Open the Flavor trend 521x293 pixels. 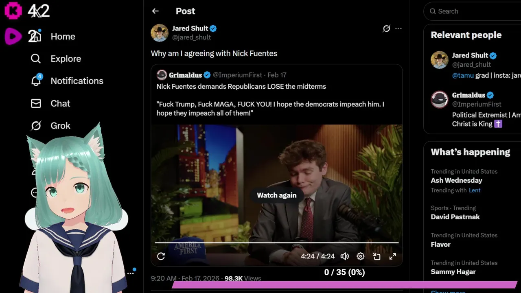coord(440,245)
